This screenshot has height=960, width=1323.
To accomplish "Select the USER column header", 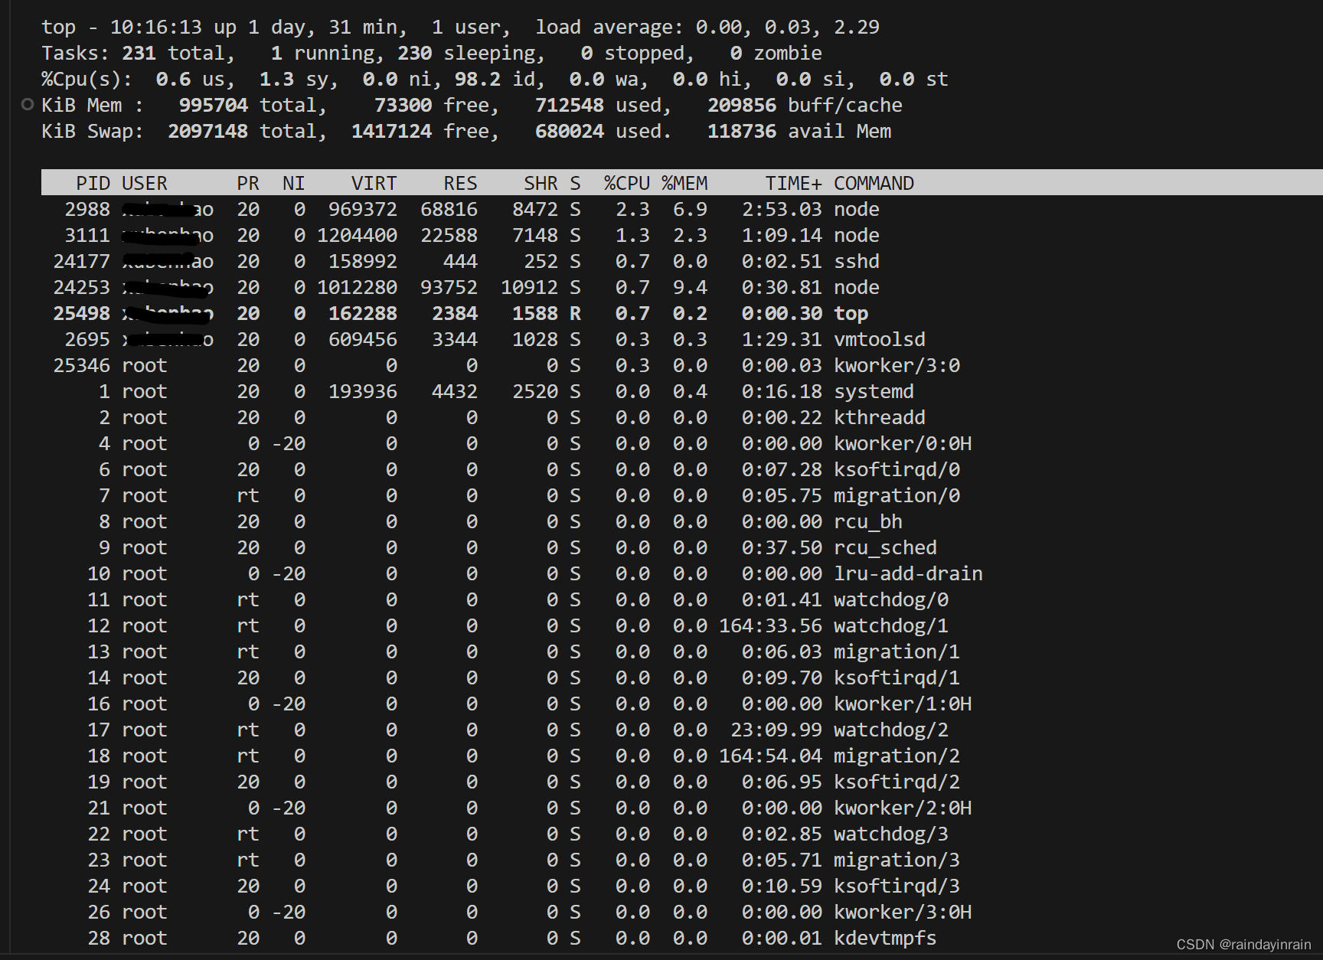I will click(x=145, y=184).
